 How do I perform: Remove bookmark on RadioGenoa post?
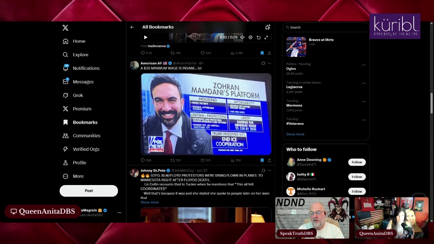pos(262,53)
